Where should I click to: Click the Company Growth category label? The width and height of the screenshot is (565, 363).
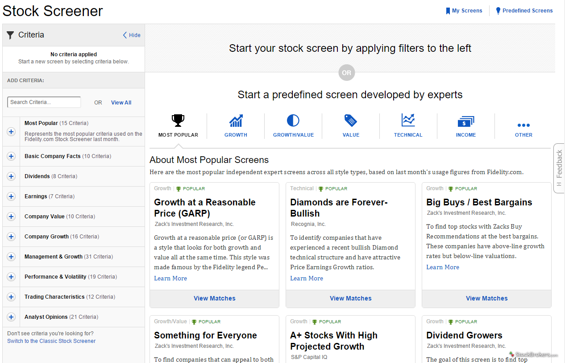tap(46, 237)
